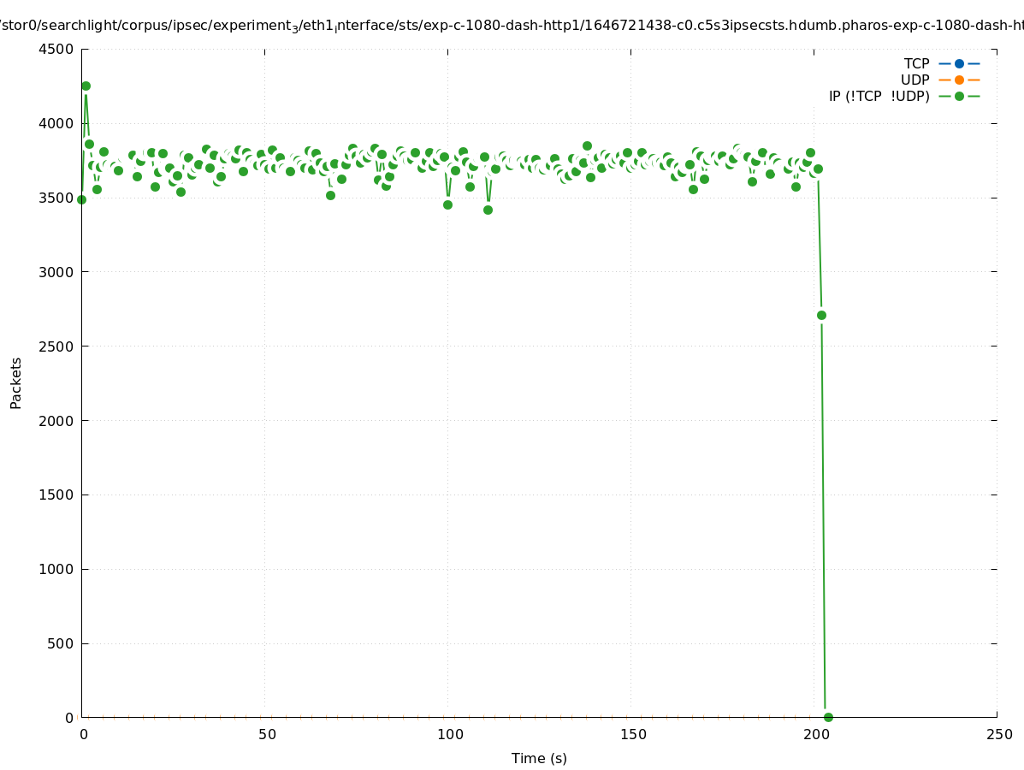The width and height of the screenshot is (1024, 770).
Task: Select the peak data point near 4250 packets
Action: [86, 86]
